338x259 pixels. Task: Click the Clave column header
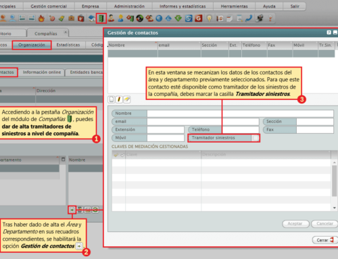[163, 155]
